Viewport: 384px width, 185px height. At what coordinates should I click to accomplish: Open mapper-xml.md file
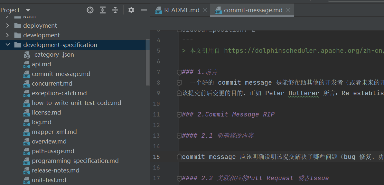point(54,132)
